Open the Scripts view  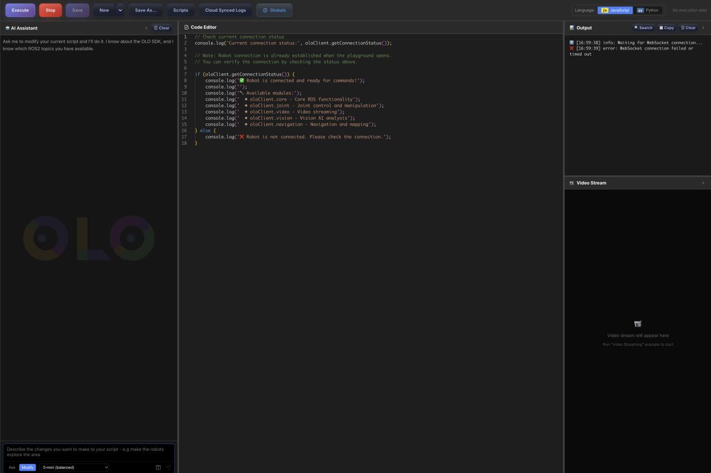[x=180, y=10]
